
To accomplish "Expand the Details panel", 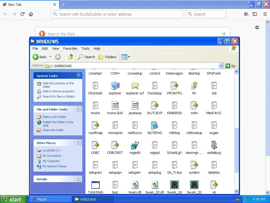I will pos(78,179).
